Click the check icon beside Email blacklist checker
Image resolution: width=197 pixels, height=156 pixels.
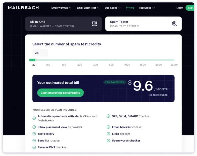(x=108, y=127)
